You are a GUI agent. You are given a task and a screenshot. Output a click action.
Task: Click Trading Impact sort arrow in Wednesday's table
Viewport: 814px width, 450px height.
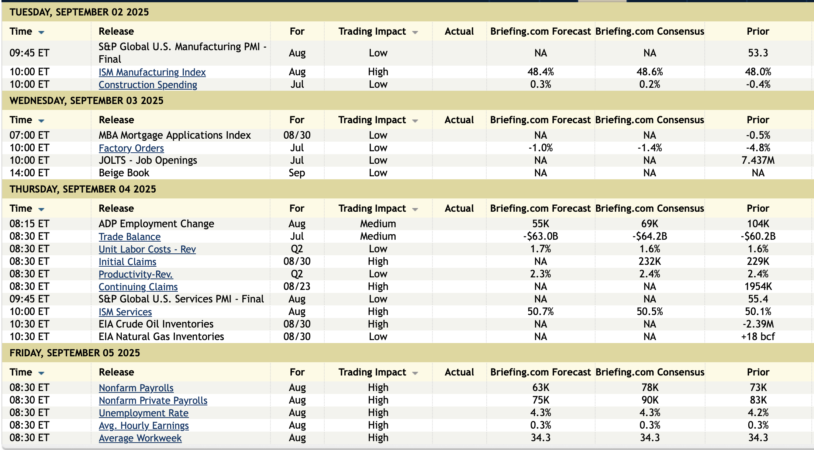point(415,121)
